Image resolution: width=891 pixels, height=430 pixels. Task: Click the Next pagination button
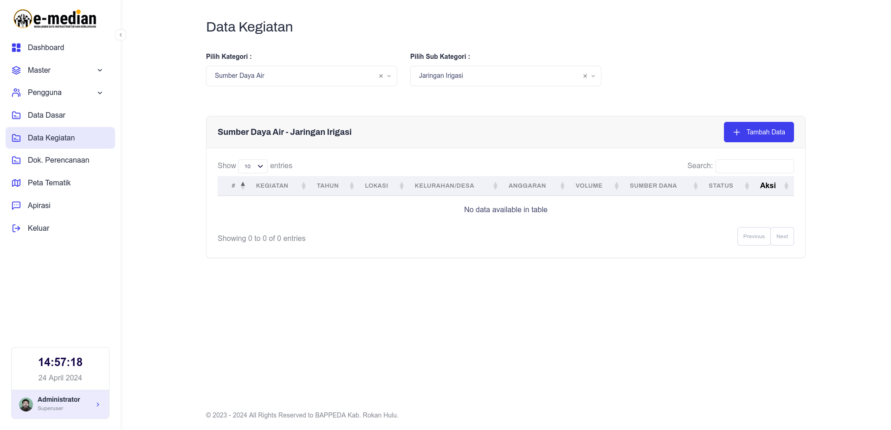[782, 236]
